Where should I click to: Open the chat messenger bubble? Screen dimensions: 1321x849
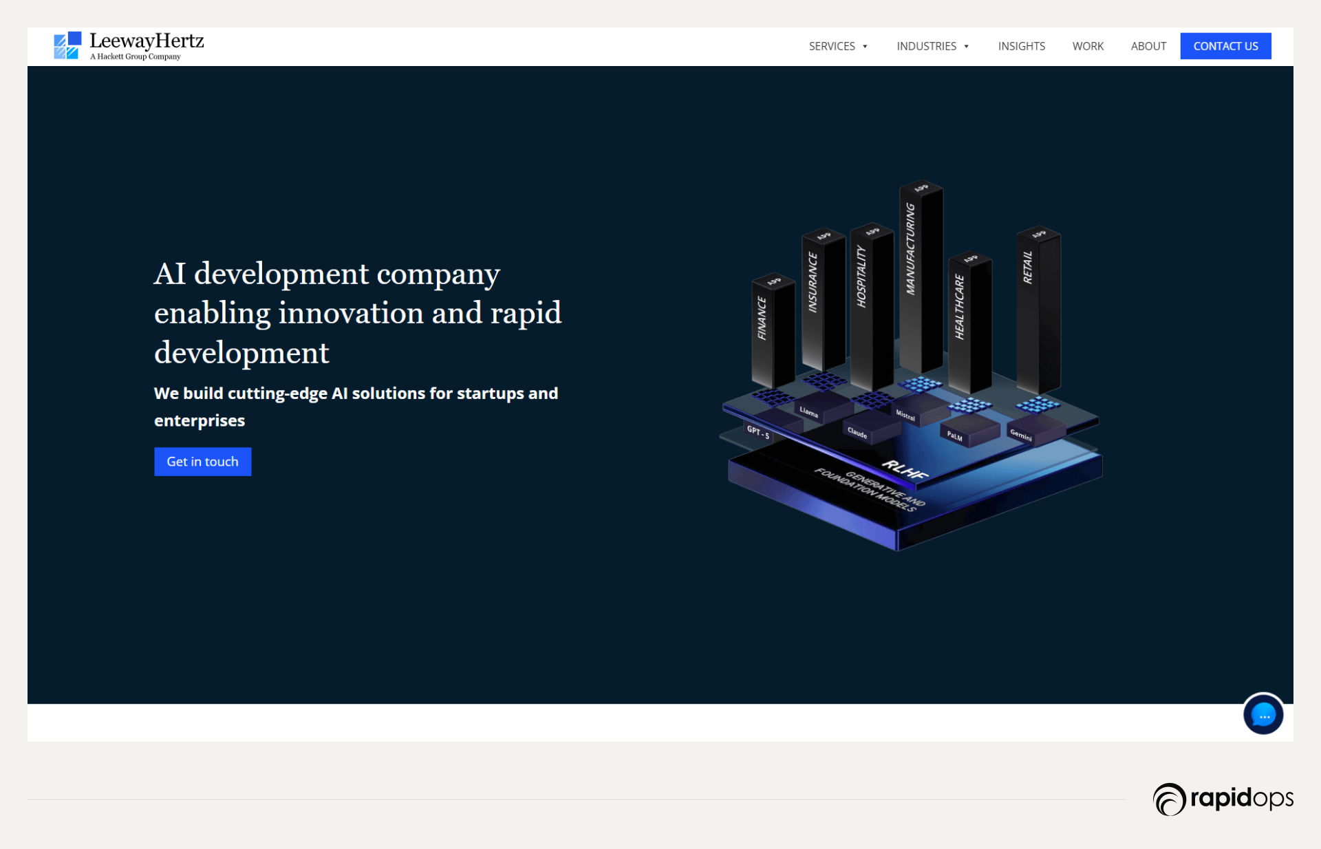[1263, 715]
